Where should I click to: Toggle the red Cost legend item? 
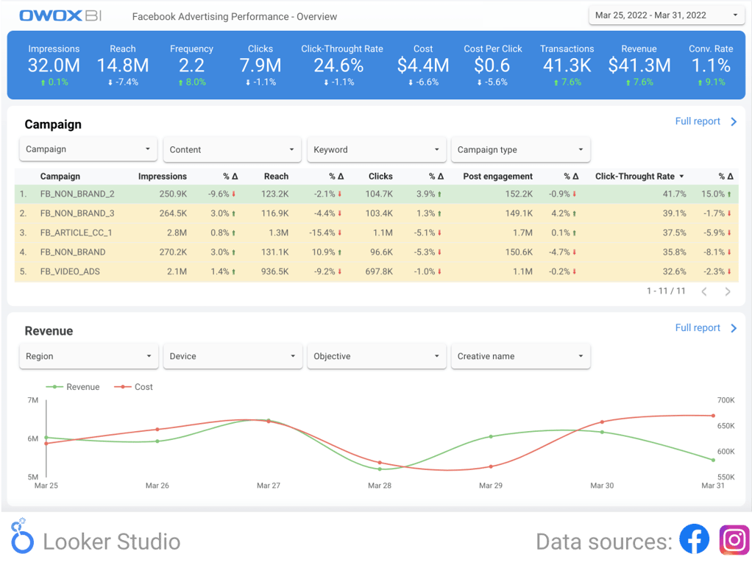point(133,387)
